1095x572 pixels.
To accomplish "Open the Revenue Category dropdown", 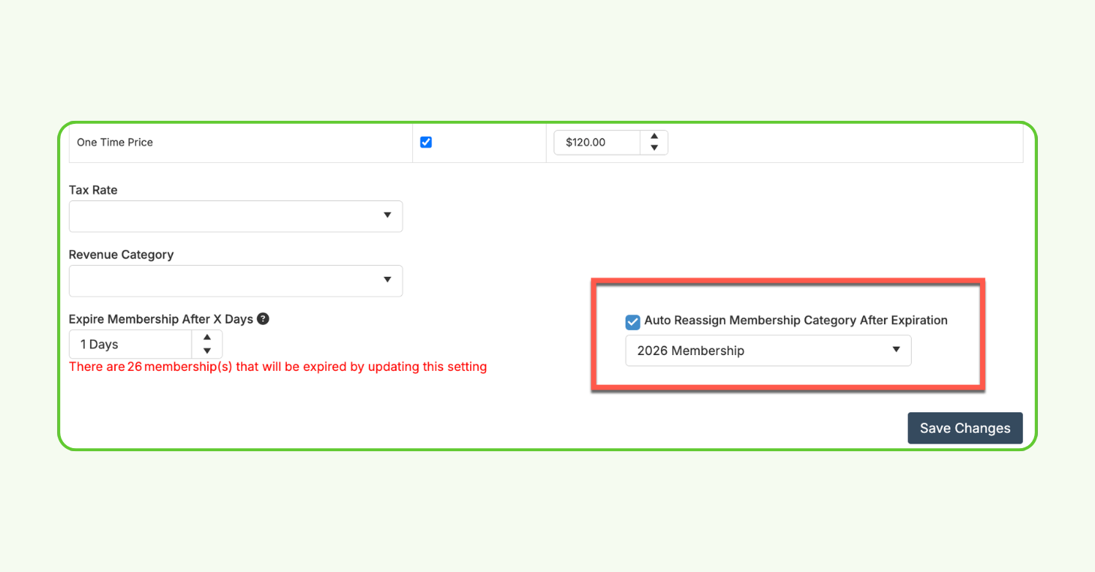I will (236, 280).
